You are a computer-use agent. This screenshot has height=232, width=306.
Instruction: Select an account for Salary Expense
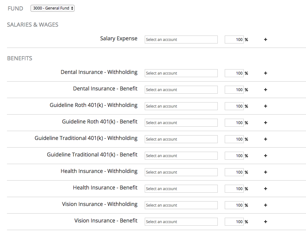pos(181,39)
